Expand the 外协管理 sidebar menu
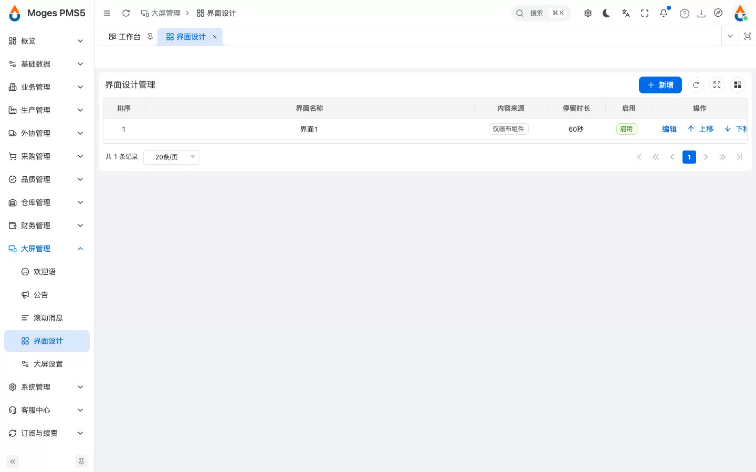756x472 pixels. [x=47, y=133]
